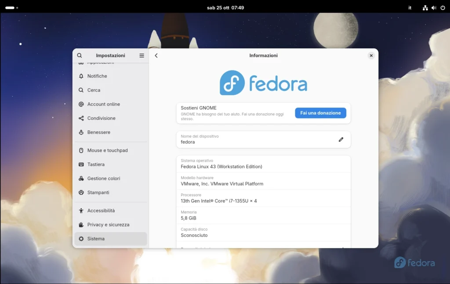Viewport: 450px width, 284px height.
Task: Click the search icon in Impostazioni header
Action: click(x=80, y=55)
